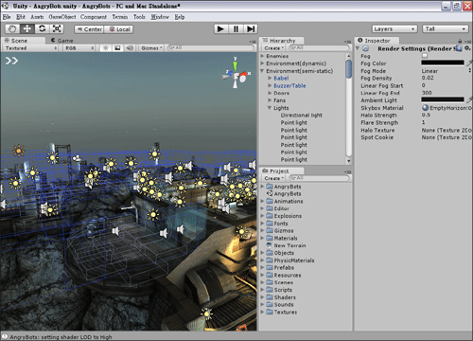473x341 pixels.
Task: Open the Terrain menu
Action: point(120,17)
